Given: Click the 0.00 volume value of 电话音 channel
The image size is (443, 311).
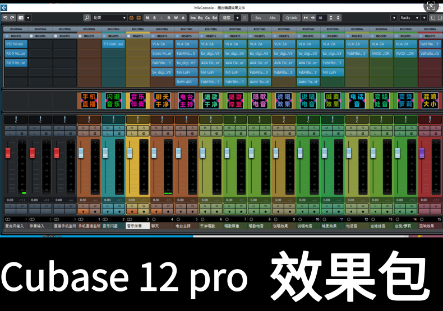Looking at the screenshot, I should pos(351,200).
